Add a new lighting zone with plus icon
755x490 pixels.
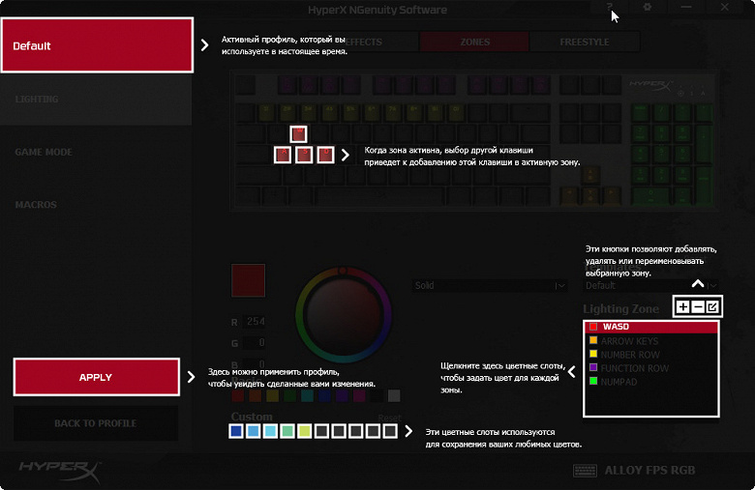682,306
